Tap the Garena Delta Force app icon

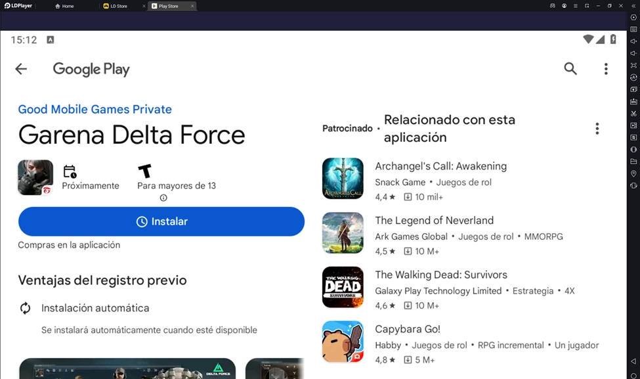(x=35, y=177)
